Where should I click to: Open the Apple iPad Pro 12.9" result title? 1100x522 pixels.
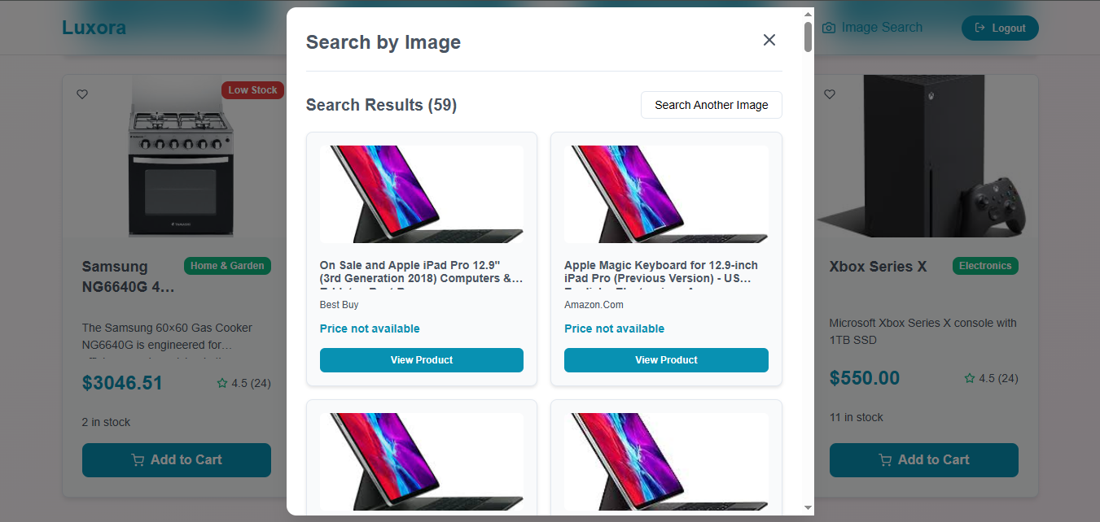[x=421, y=272]
